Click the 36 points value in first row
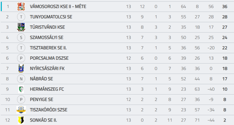 click(225, 6)
